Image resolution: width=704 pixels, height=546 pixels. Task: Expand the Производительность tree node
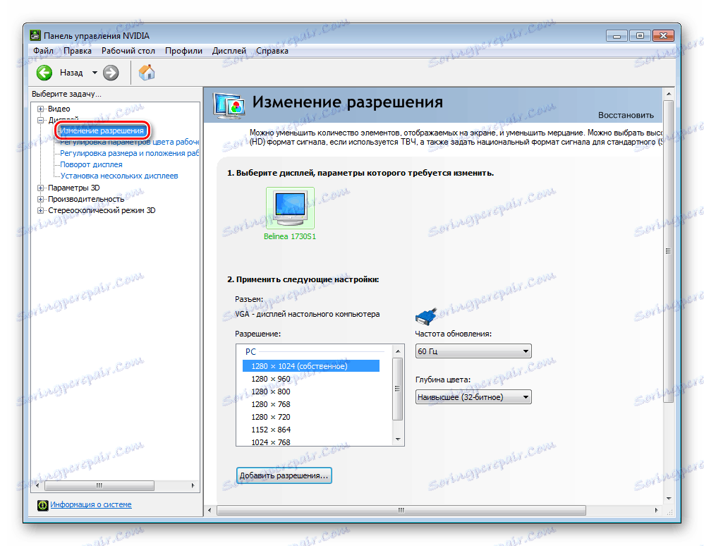click(x=40, y=199)
